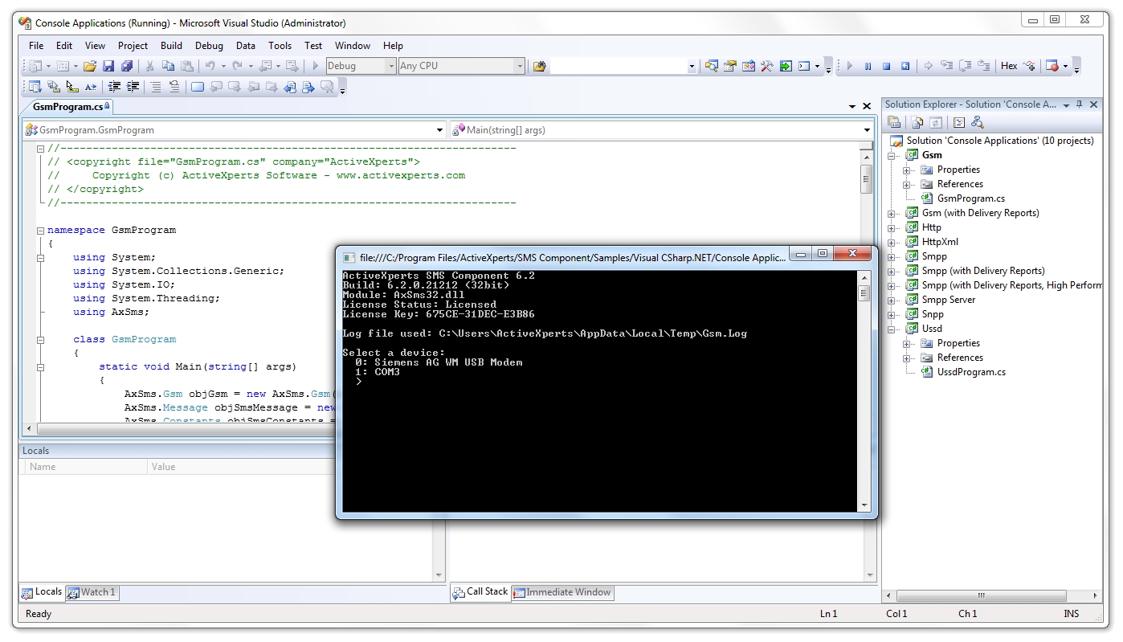Viewport: 1123px width, 642px height.
Task: Open the Toolbox hammer-wrench icon
Action: coord(766,66)
